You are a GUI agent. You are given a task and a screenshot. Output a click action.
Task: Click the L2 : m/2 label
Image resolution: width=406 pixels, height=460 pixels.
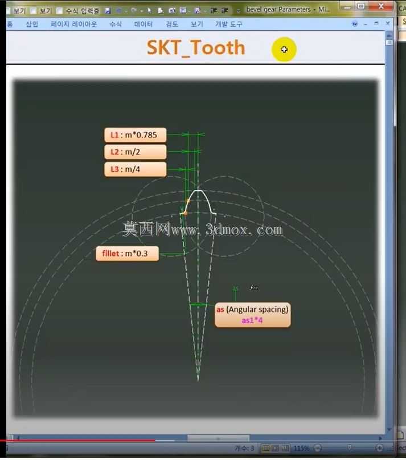(136, 152)
